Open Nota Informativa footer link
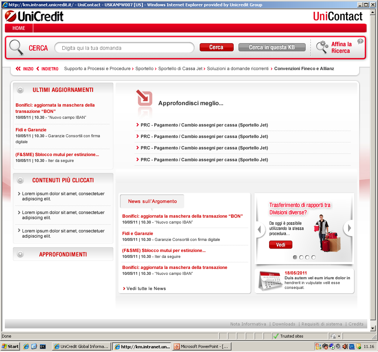Screen dimensions: 378x352 click(248, 324)
